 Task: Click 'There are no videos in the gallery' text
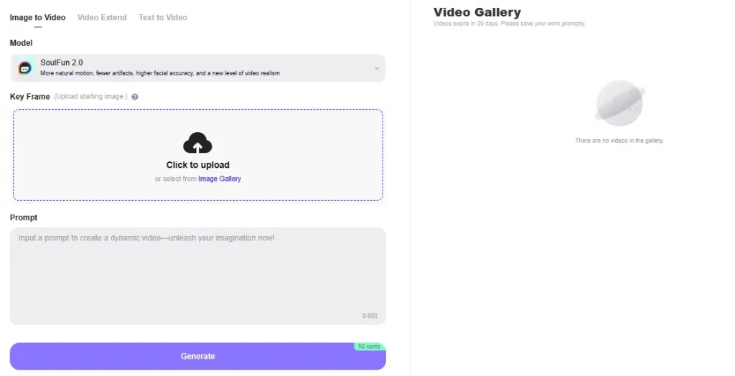(x=619, y=140)
